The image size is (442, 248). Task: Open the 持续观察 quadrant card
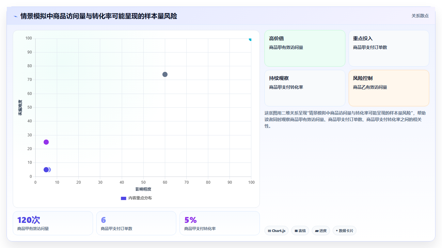[x=305, y=88]
